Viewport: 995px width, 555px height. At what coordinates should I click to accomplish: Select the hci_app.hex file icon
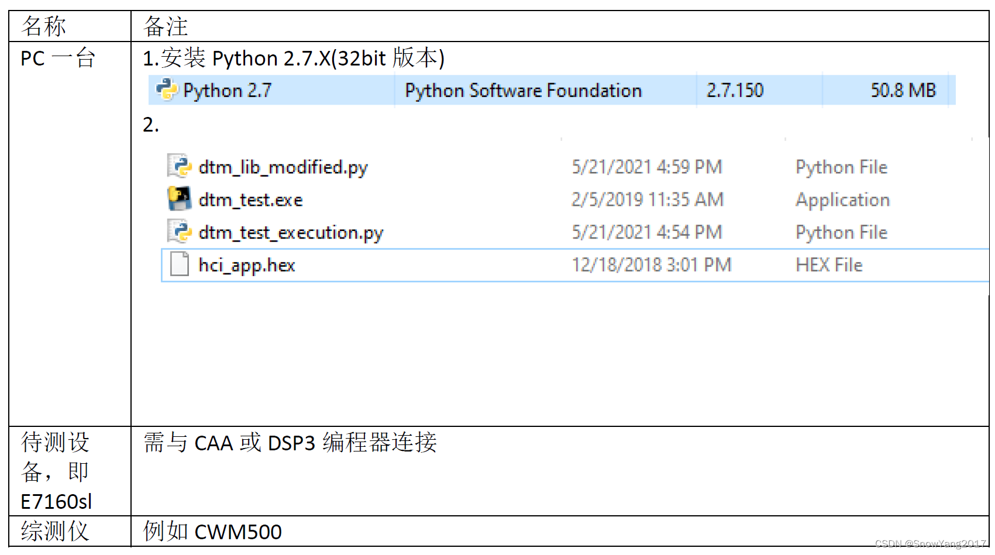[x=180, y=264]
